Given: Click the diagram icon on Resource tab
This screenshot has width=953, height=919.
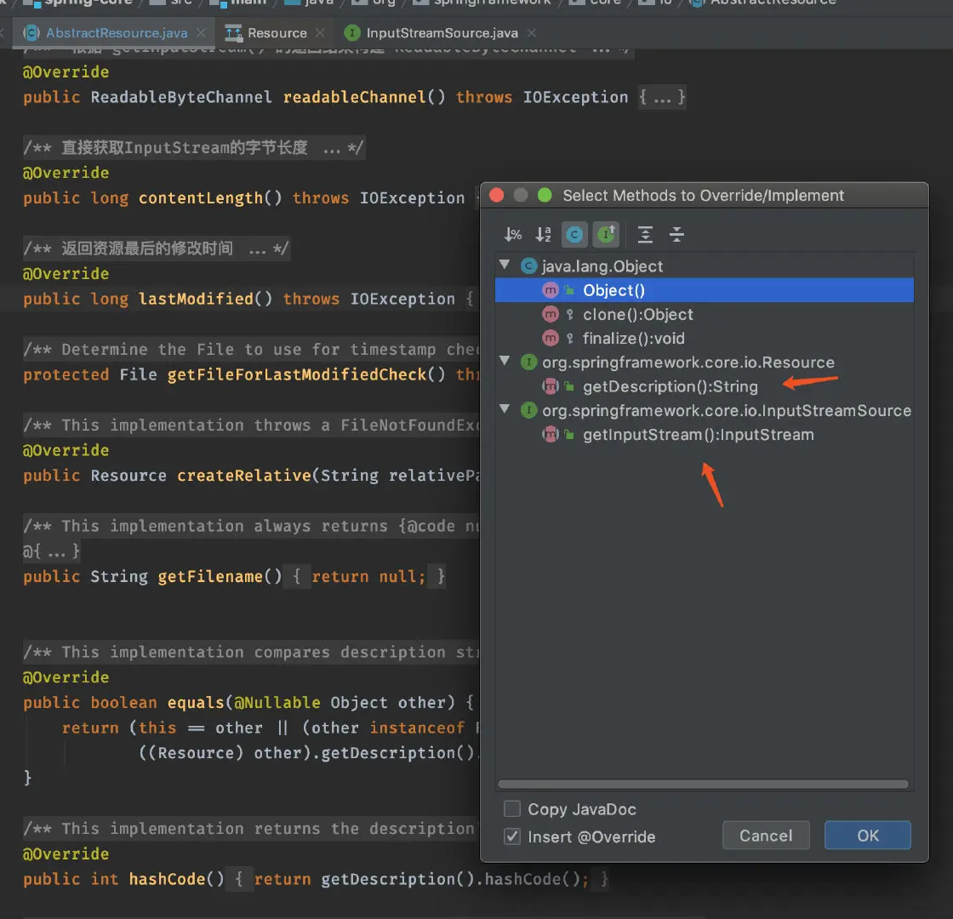Looking at the screenshot, I should (233, 33).
